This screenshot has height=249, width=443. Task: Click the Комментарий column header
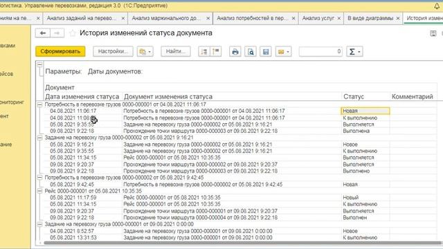(413, 97)
